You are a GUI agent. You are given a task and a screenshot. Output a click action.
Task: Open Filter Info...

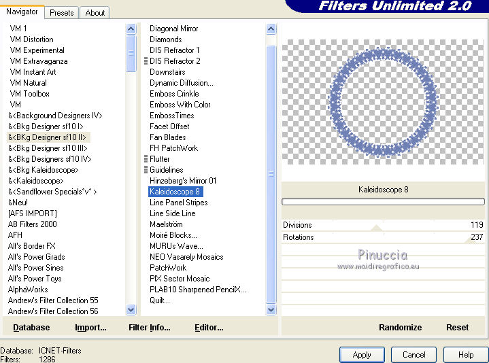(x=150, y=328)
